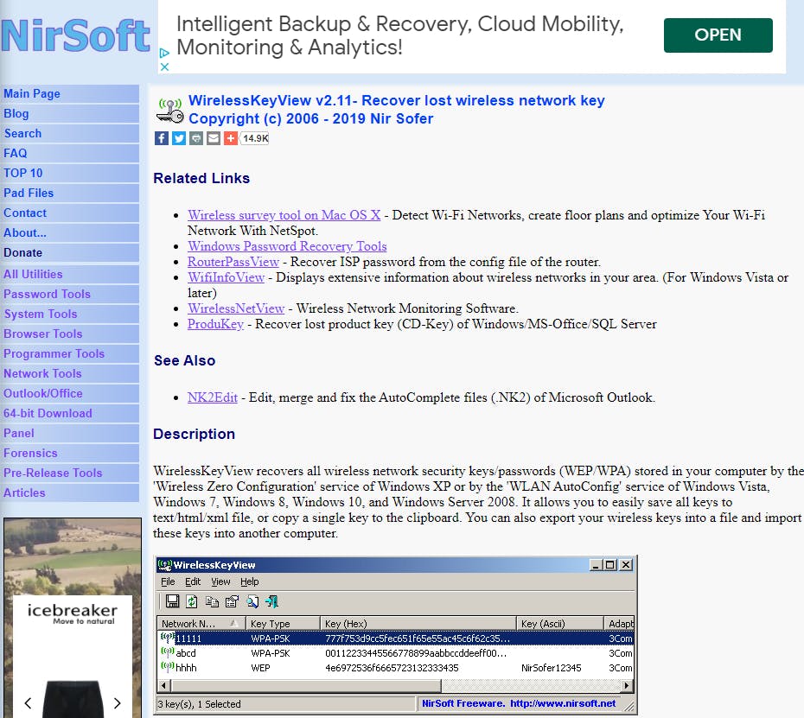Image resolution: width=804 pixels, height=718 pixels.
Task: Open WifiInfoView link
Action: tap(227, 277)
